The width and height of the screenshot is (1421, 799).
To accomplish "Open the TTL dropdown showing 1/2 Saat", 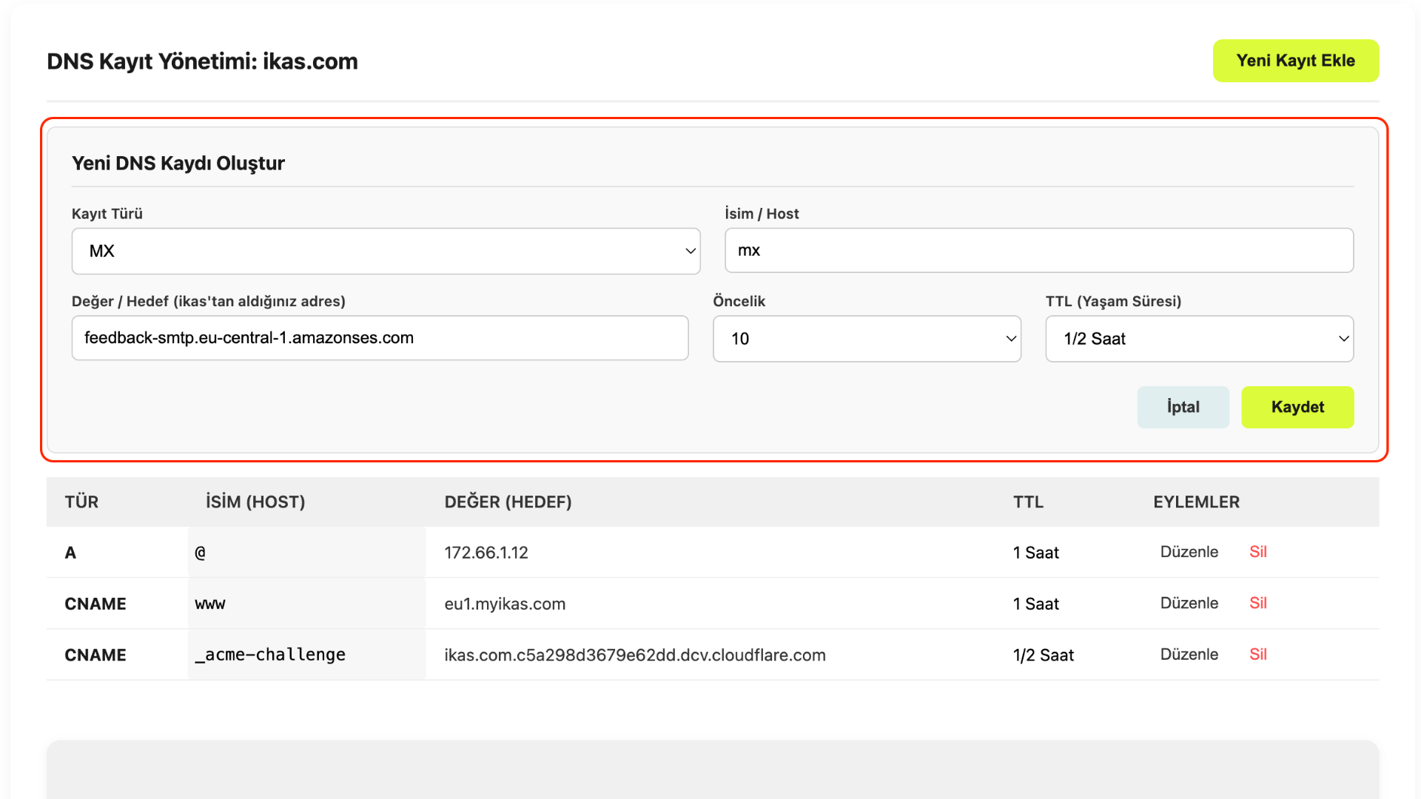I will coord(1199,339).
